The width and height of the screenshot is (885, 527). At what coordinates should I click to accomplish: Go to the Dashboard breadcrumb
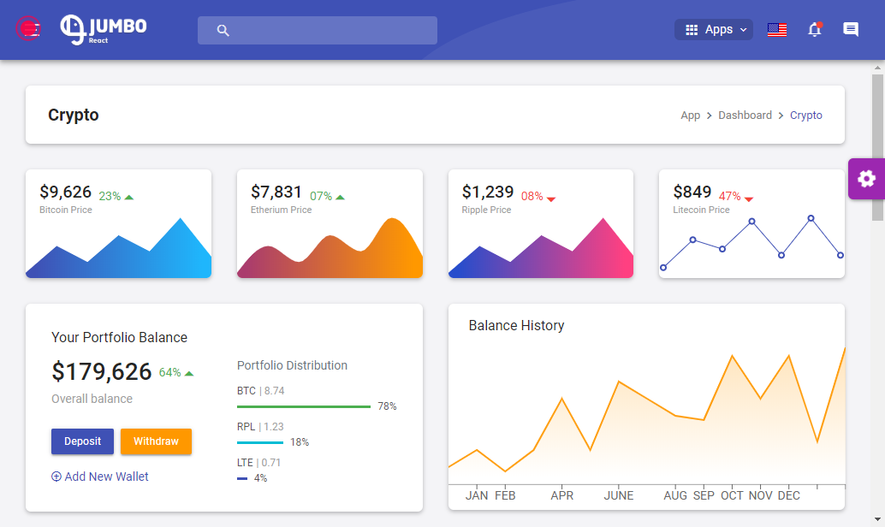tap(745, 115)
